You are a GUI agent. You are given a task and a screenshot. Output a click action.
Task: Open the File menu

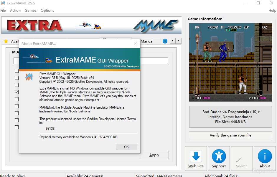3,10
